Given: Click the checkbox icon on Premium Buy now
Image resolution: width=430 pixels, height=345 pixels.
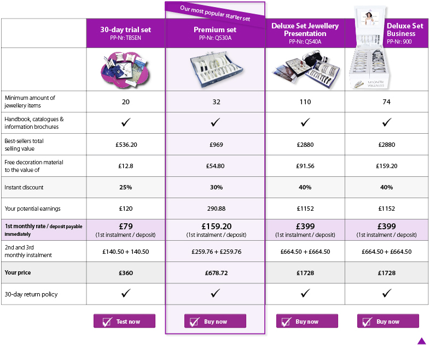Looking at the screenshot, I should click(x=194, y=322).
